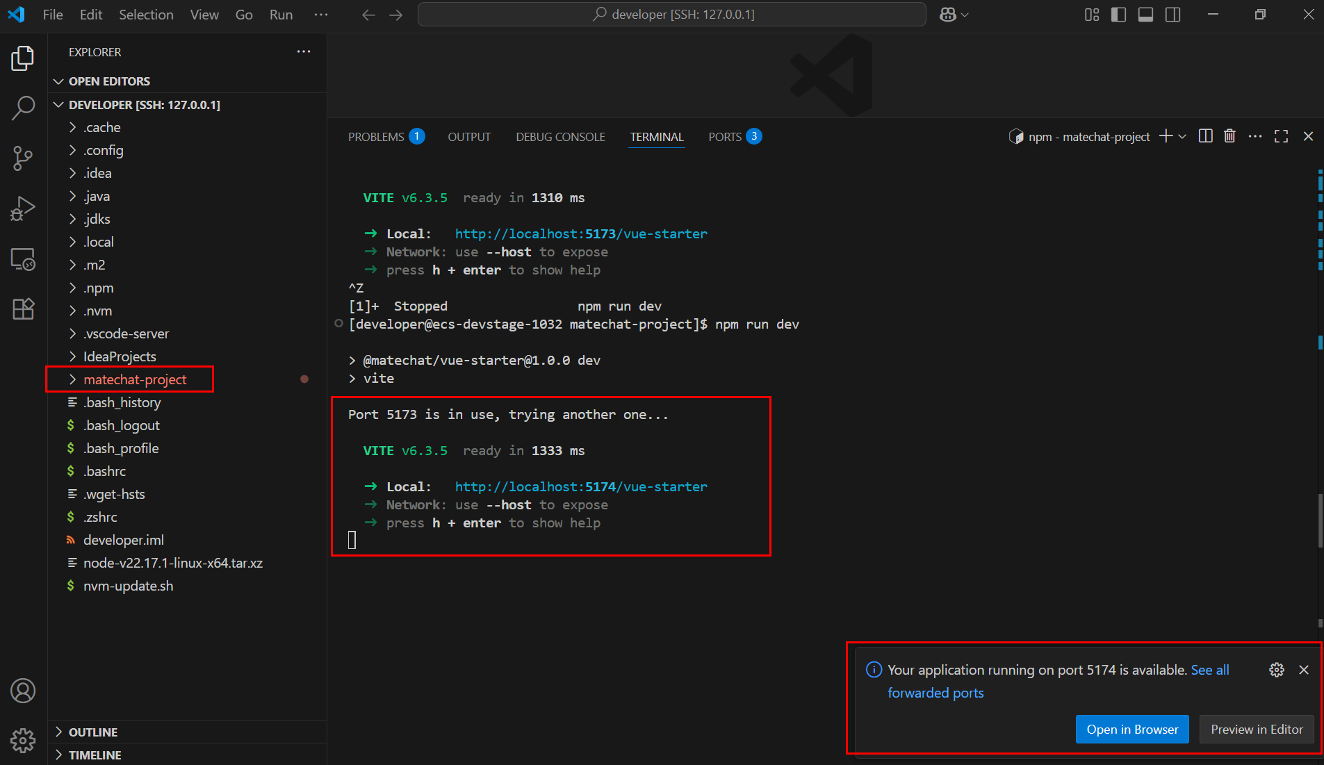Click Preview in Editor button
Viewport: 1324px width, 765px height.
click(x=1257, y=730)
